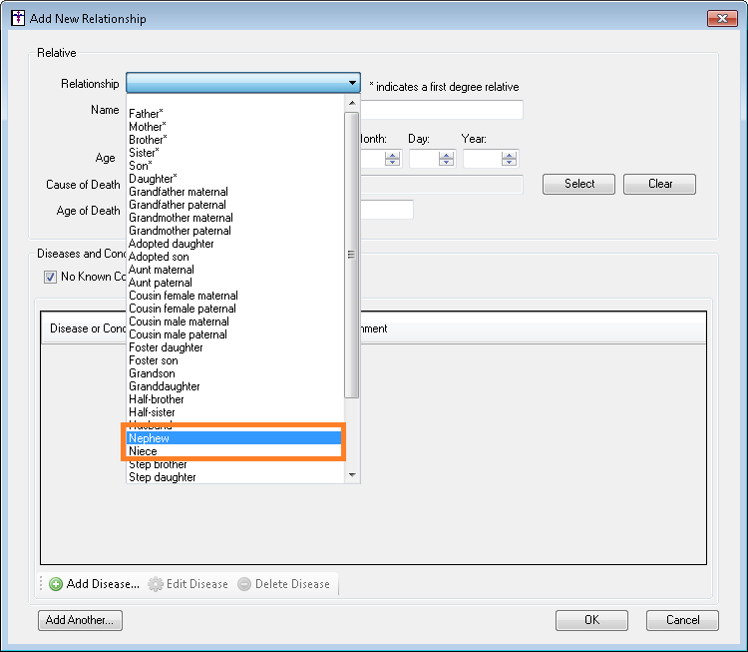Click the Year spinner arrows
748x652 pixels.
tap(510, 159)
